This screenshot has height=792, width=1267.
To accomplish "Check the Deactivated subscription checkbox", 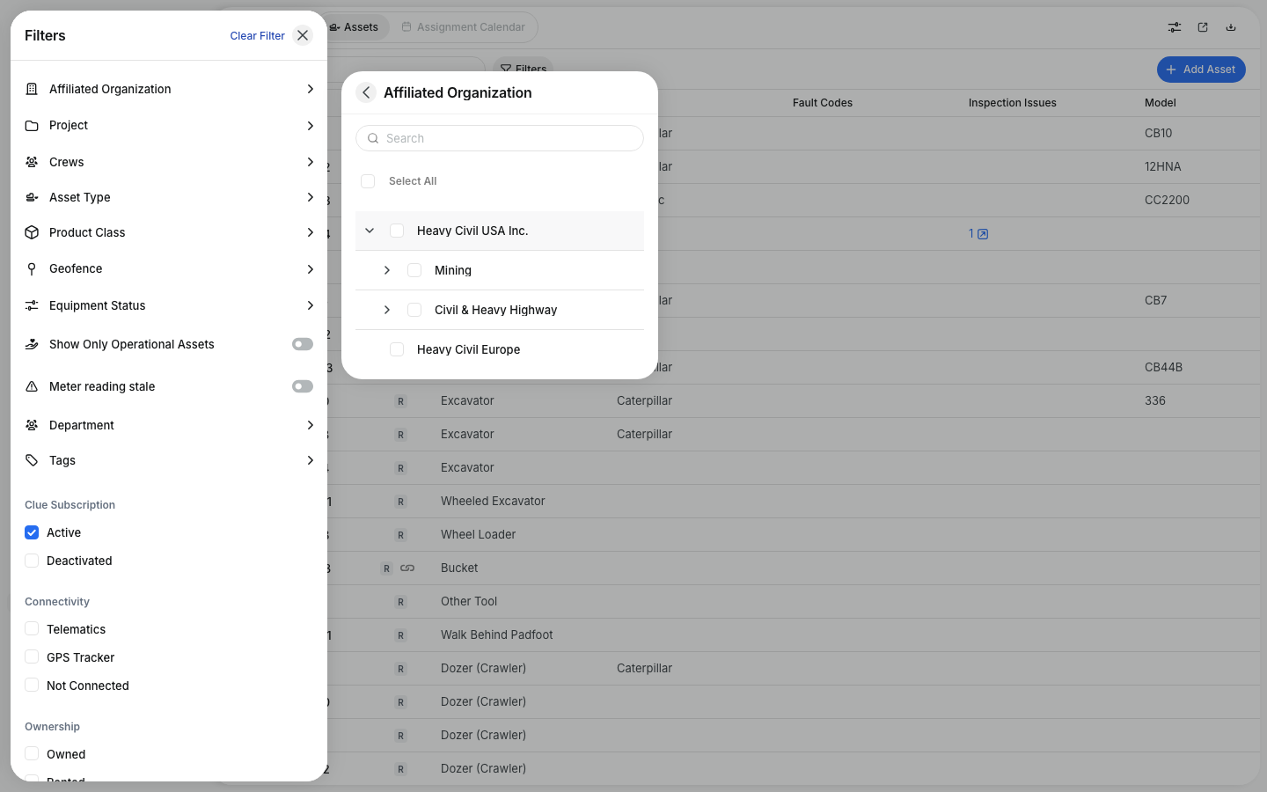I will pos(32,561).
